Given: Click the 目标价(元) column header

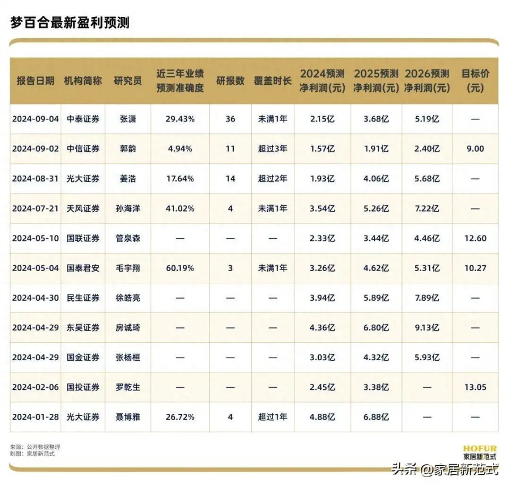Looking at the screenshot, I should [x=475, y=81].
